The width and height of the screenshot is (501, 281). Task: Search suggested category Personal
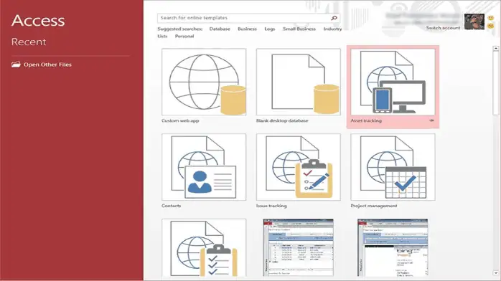click(184, 36)
